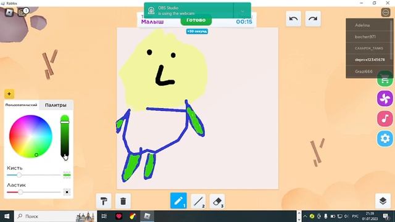Open the blue gear settings

[x=385, y=138]
